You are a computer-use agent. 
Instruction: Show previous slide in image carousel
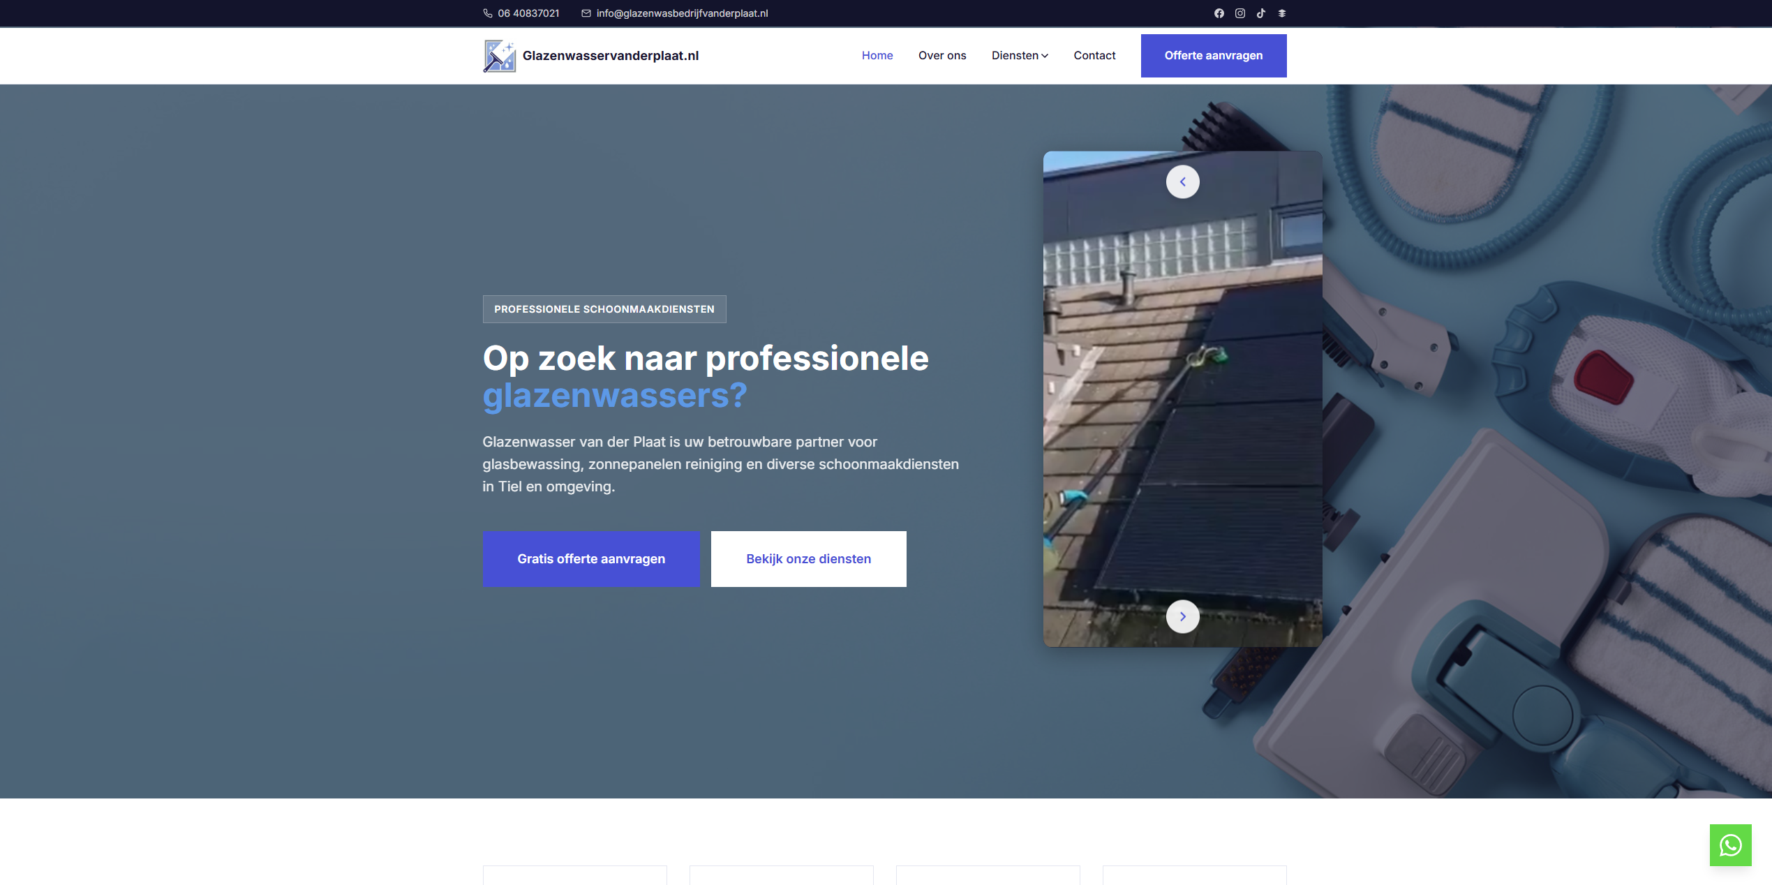tap(1183, 181)
